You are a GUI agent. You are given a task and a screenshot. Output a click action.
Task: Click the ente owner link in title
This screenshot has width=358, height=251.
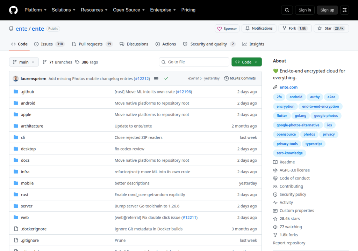[21, 29]
